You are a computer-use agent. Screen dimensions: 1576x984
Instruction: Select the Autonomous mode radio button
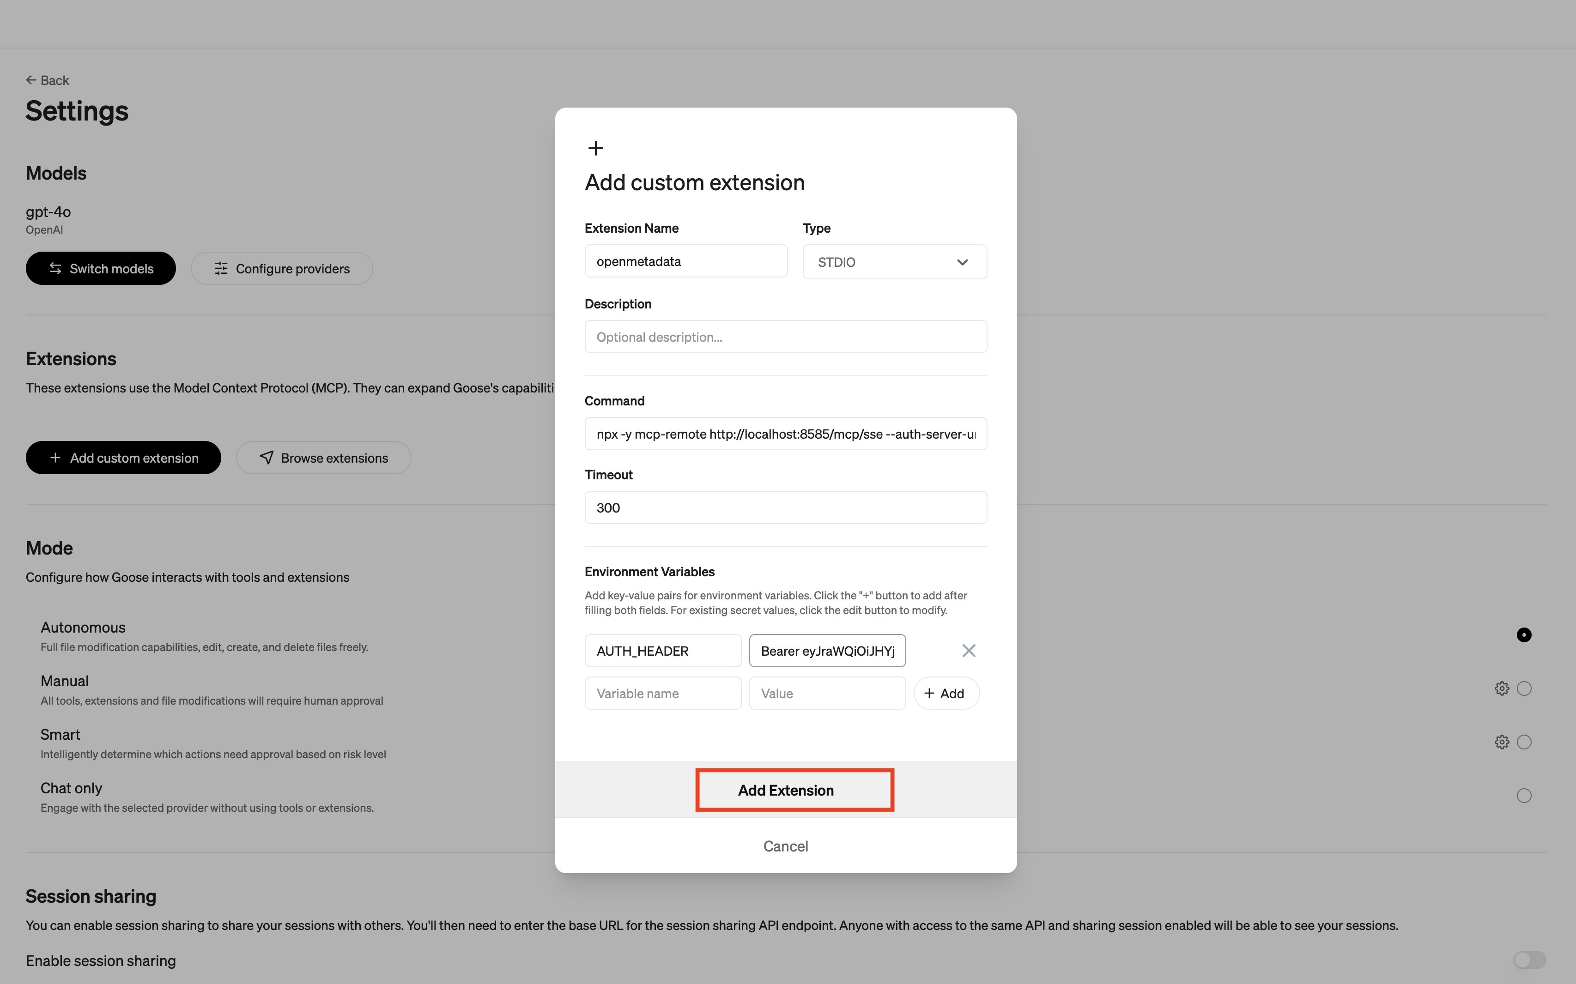coord(1524,634)
